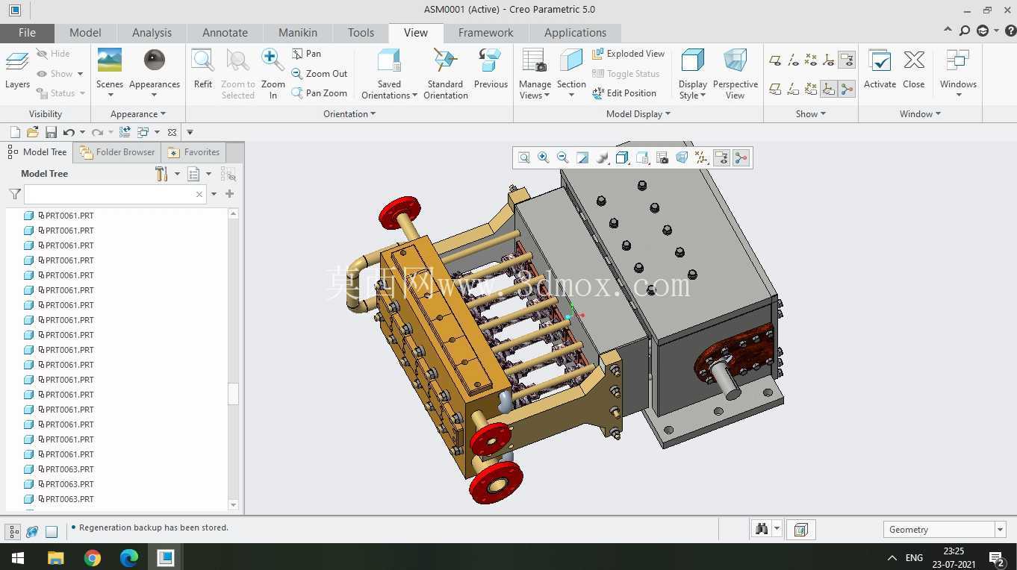Toggle Exploded View on the ribbon

(x=628, y=54)
